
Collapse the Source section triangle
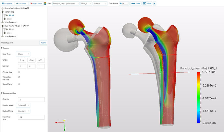point(2,48)
